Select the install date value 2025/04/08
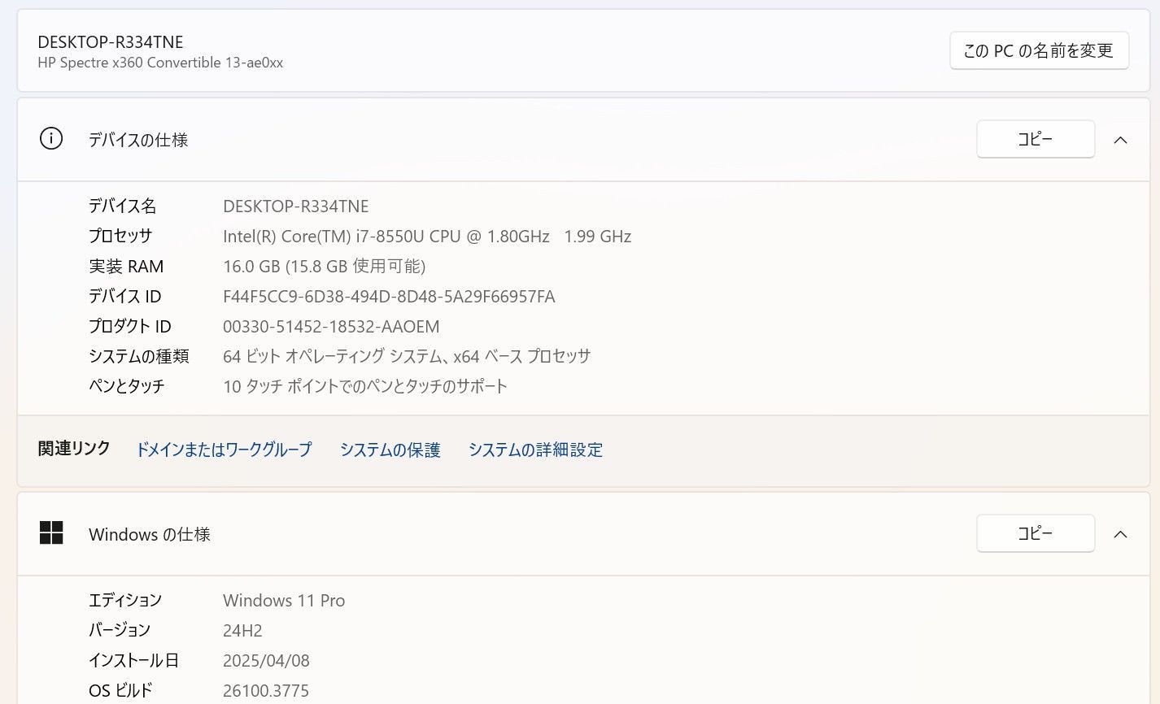The image size is (1160, 704). pyautogui.click(x=266, y=661)
